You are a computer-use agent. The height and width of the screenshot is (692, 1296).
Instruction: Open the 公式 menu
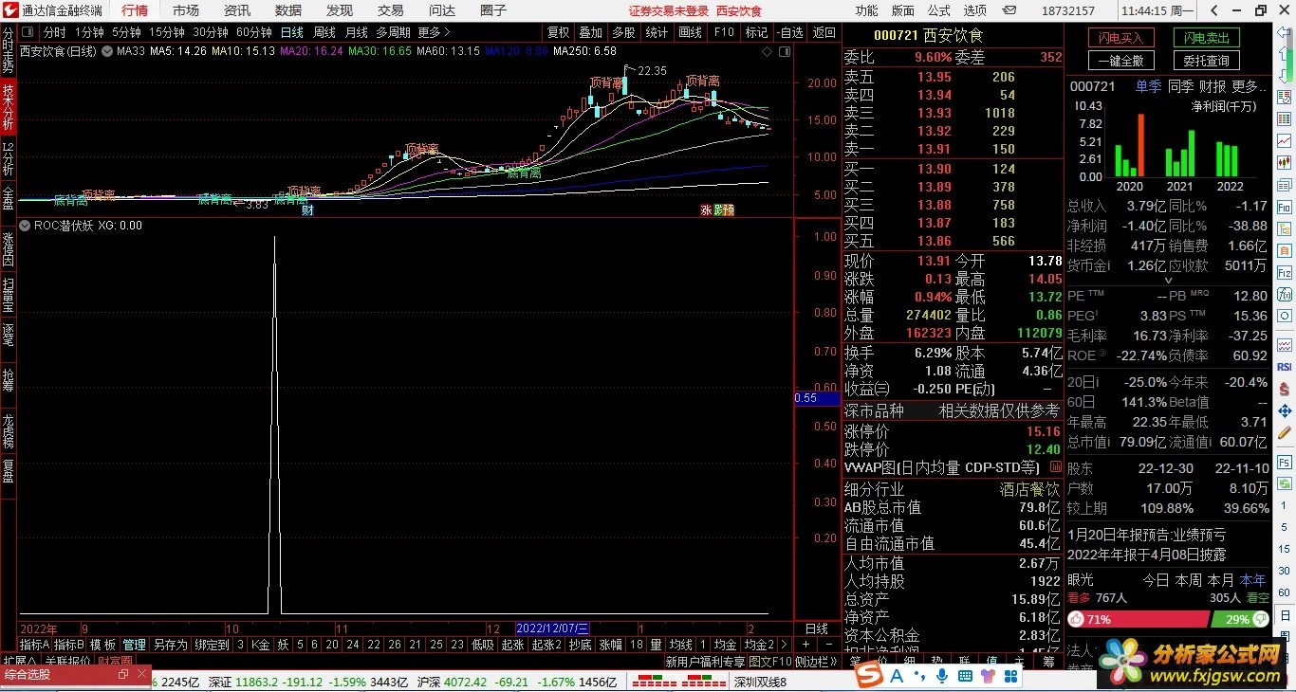coord(939,10)
